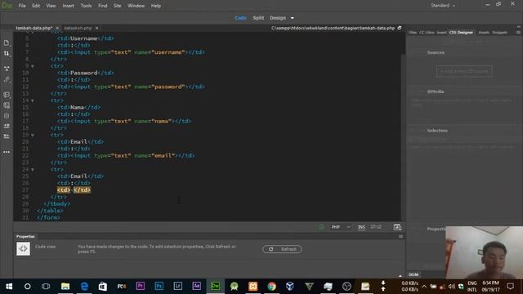Image resolution: width=523 pixels, height=294 pixels.
Task: Open the Find menu
Action: pos(103,6)
